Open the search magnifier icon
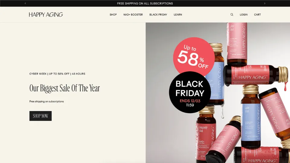Image resolution: width=290 pixels, height=163 pixels. click(232, 14)
